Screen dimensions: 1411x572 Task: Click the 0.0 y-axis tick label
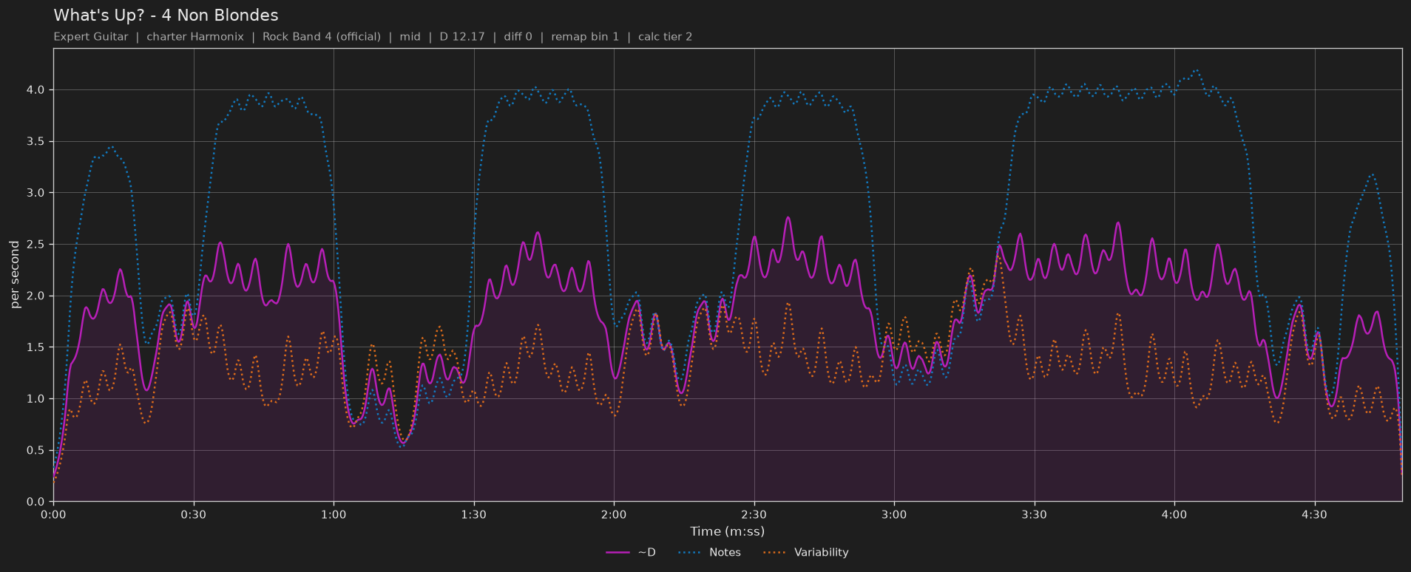[35, 502]
